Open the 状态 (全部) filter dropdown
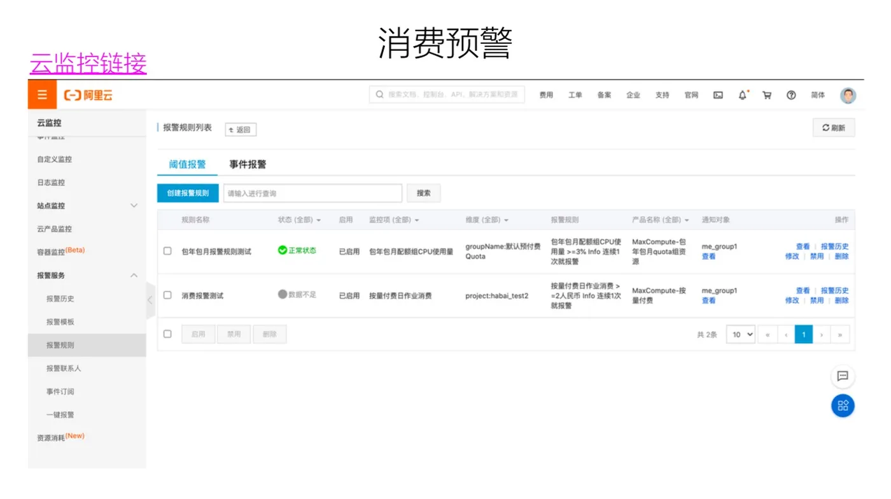The height and width of the screenshot is (499, 891). click(x=299, y=220)
